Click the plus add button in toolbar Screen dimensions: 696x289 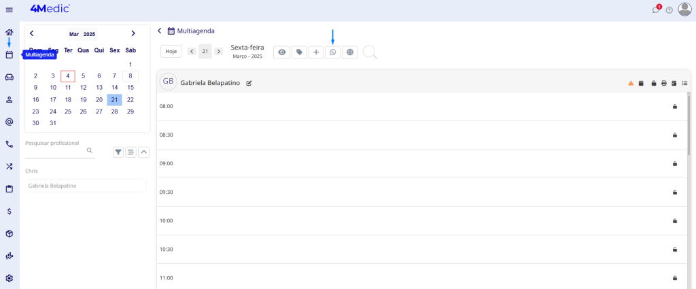click(316, 52)
